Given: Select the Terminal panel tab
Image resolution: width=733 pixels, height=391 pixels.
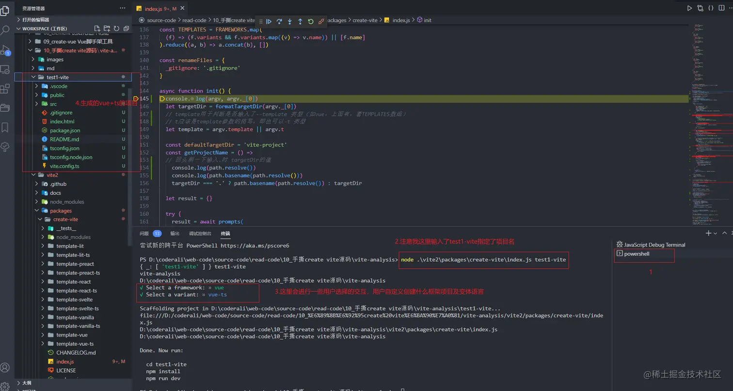Looking at the screenshot, I should [225, 233].
